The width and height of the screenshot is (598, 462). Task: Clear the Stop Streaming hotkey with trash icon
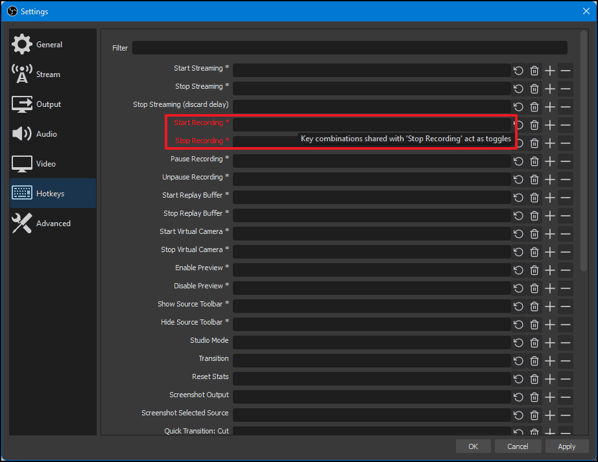click(534, 87)
